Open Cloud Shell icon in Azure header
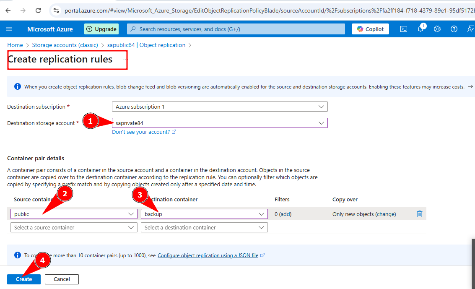 click(404, 29)
